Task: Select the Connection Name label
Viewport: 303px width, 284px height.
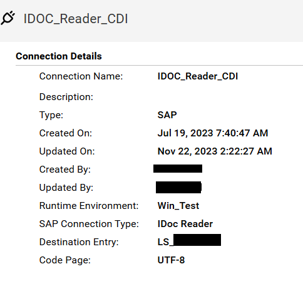Action: coord(81,76)
